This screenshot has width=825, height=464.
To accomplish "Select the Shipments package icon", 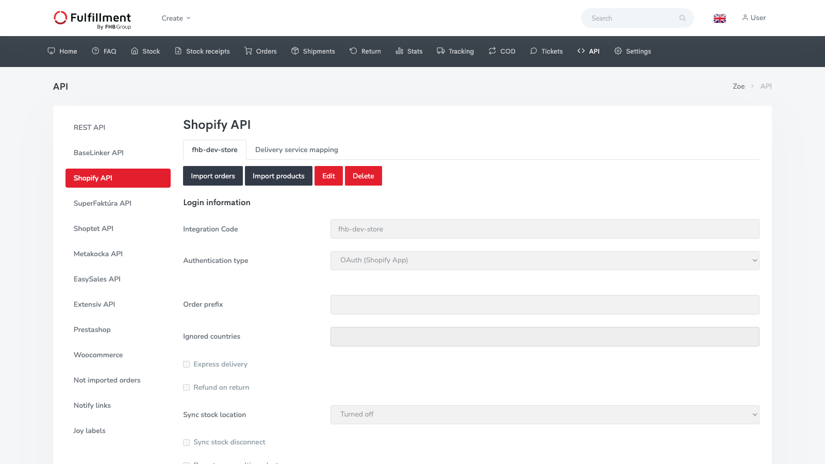I will pos(295,51).
